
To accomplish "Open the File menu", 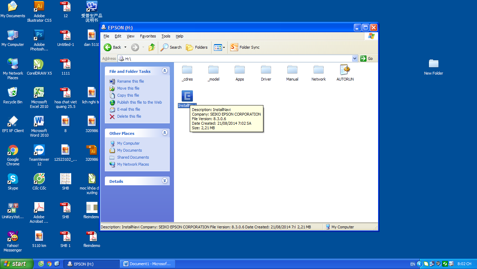I will (x=106, y=36).
